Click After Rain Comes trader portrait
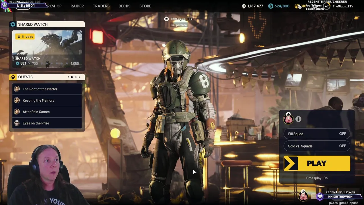 (x=17, y=112)
